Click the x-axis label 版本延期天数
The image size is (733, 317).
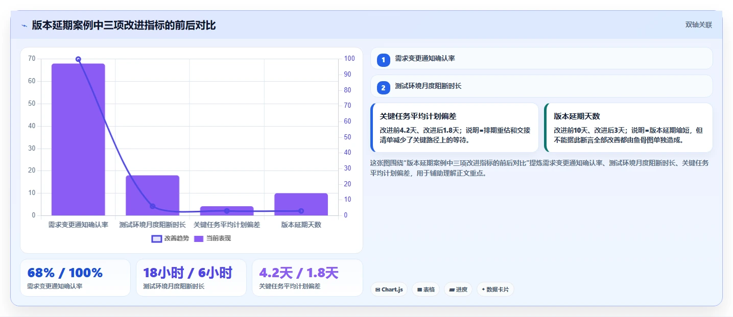pos(301,225)
